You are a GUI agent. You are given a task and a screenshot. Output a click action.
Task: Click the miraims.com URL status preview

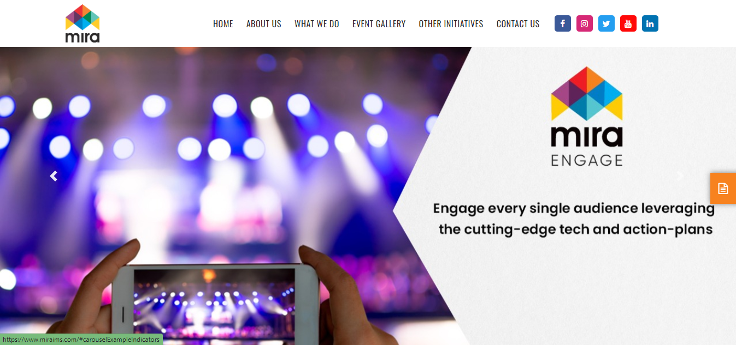point(81,340)
